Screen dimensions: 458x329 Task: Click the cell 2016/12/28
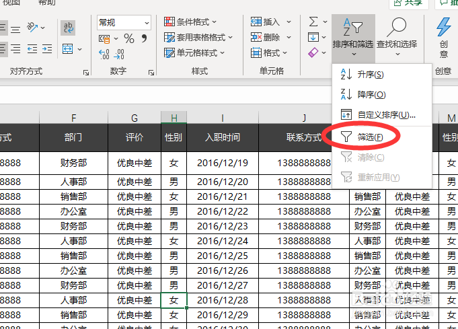[223, 300]
